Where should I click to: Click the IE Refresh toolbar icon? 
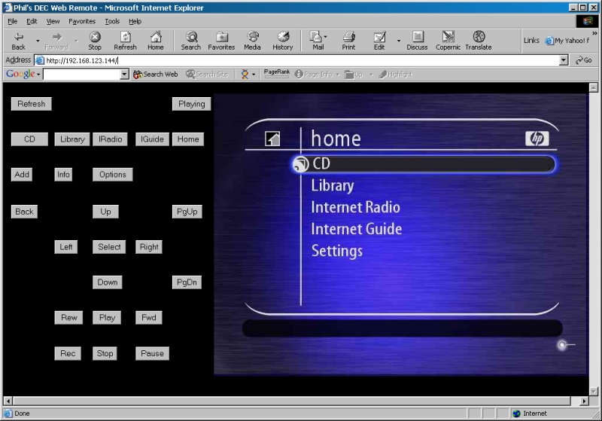[125, 37]
